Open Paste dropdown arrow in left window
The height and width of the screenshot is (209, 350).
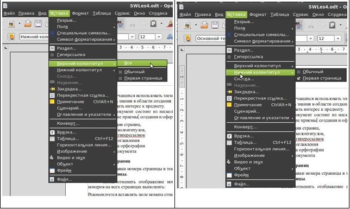point(161,23)
